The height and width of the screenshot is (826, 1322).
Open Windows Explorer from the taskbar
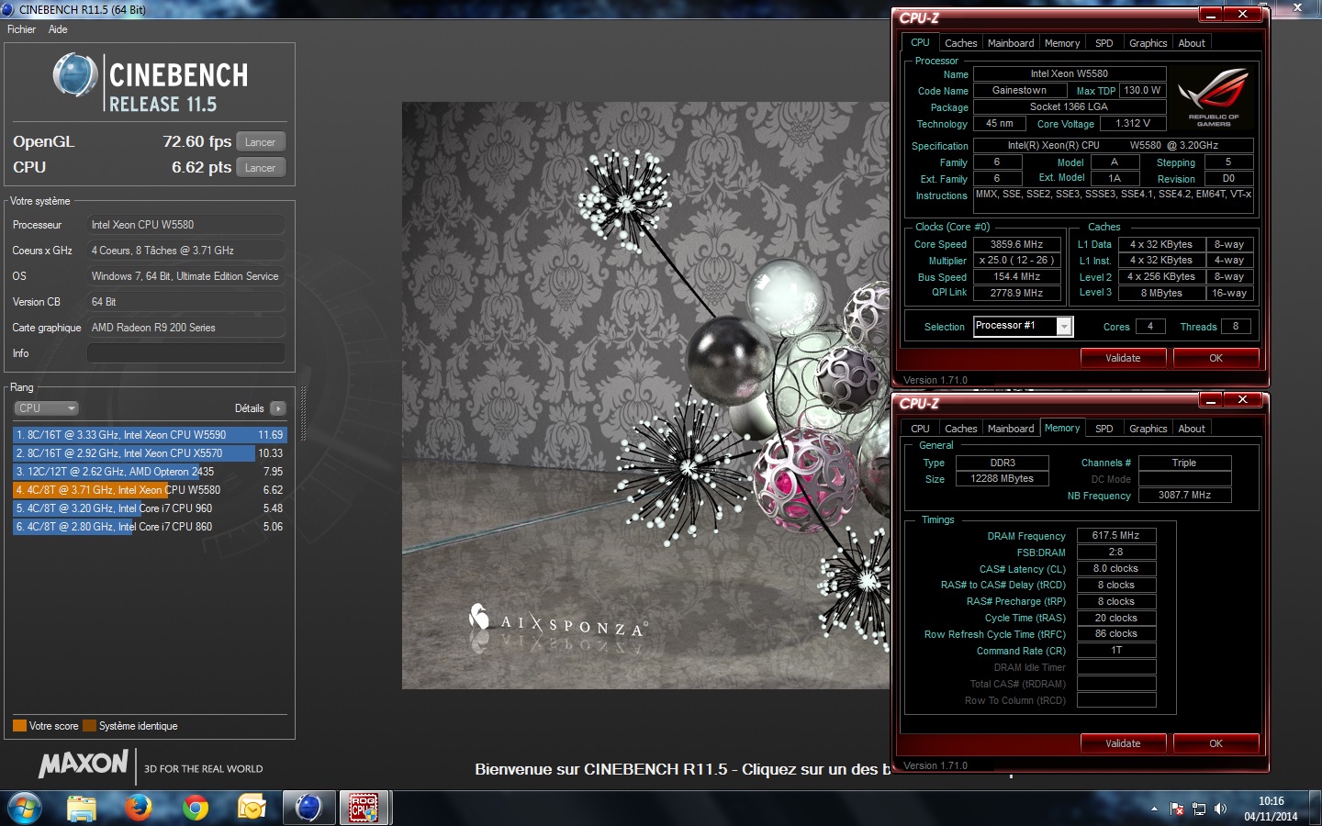[82, 808]
